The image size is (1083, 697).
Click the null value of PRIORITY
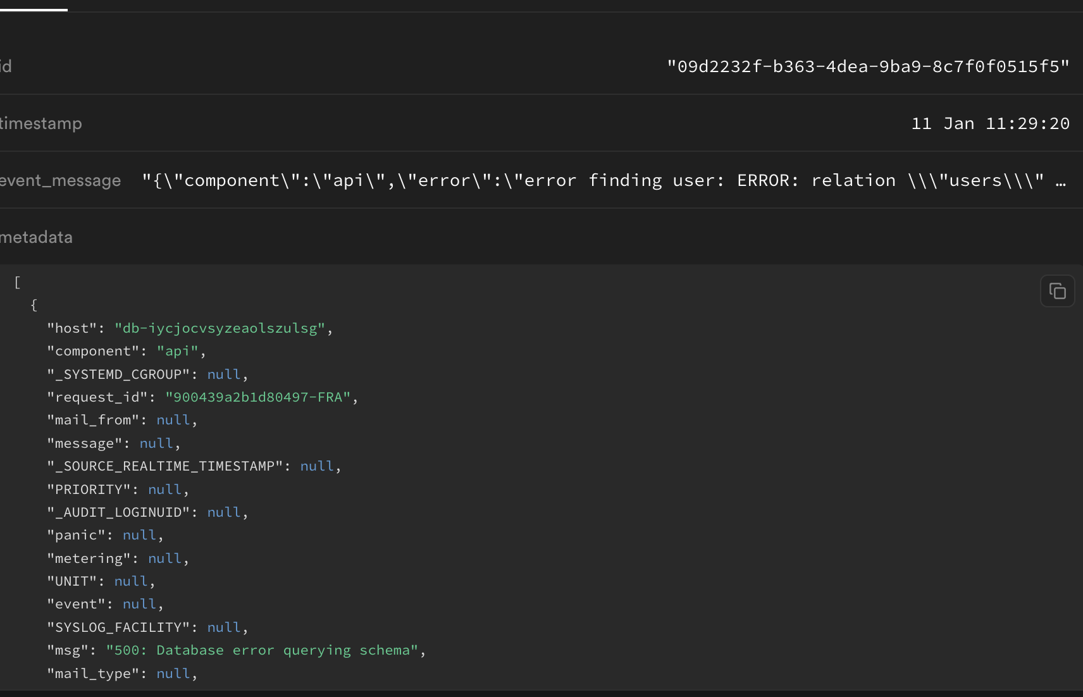coord(164,489)
